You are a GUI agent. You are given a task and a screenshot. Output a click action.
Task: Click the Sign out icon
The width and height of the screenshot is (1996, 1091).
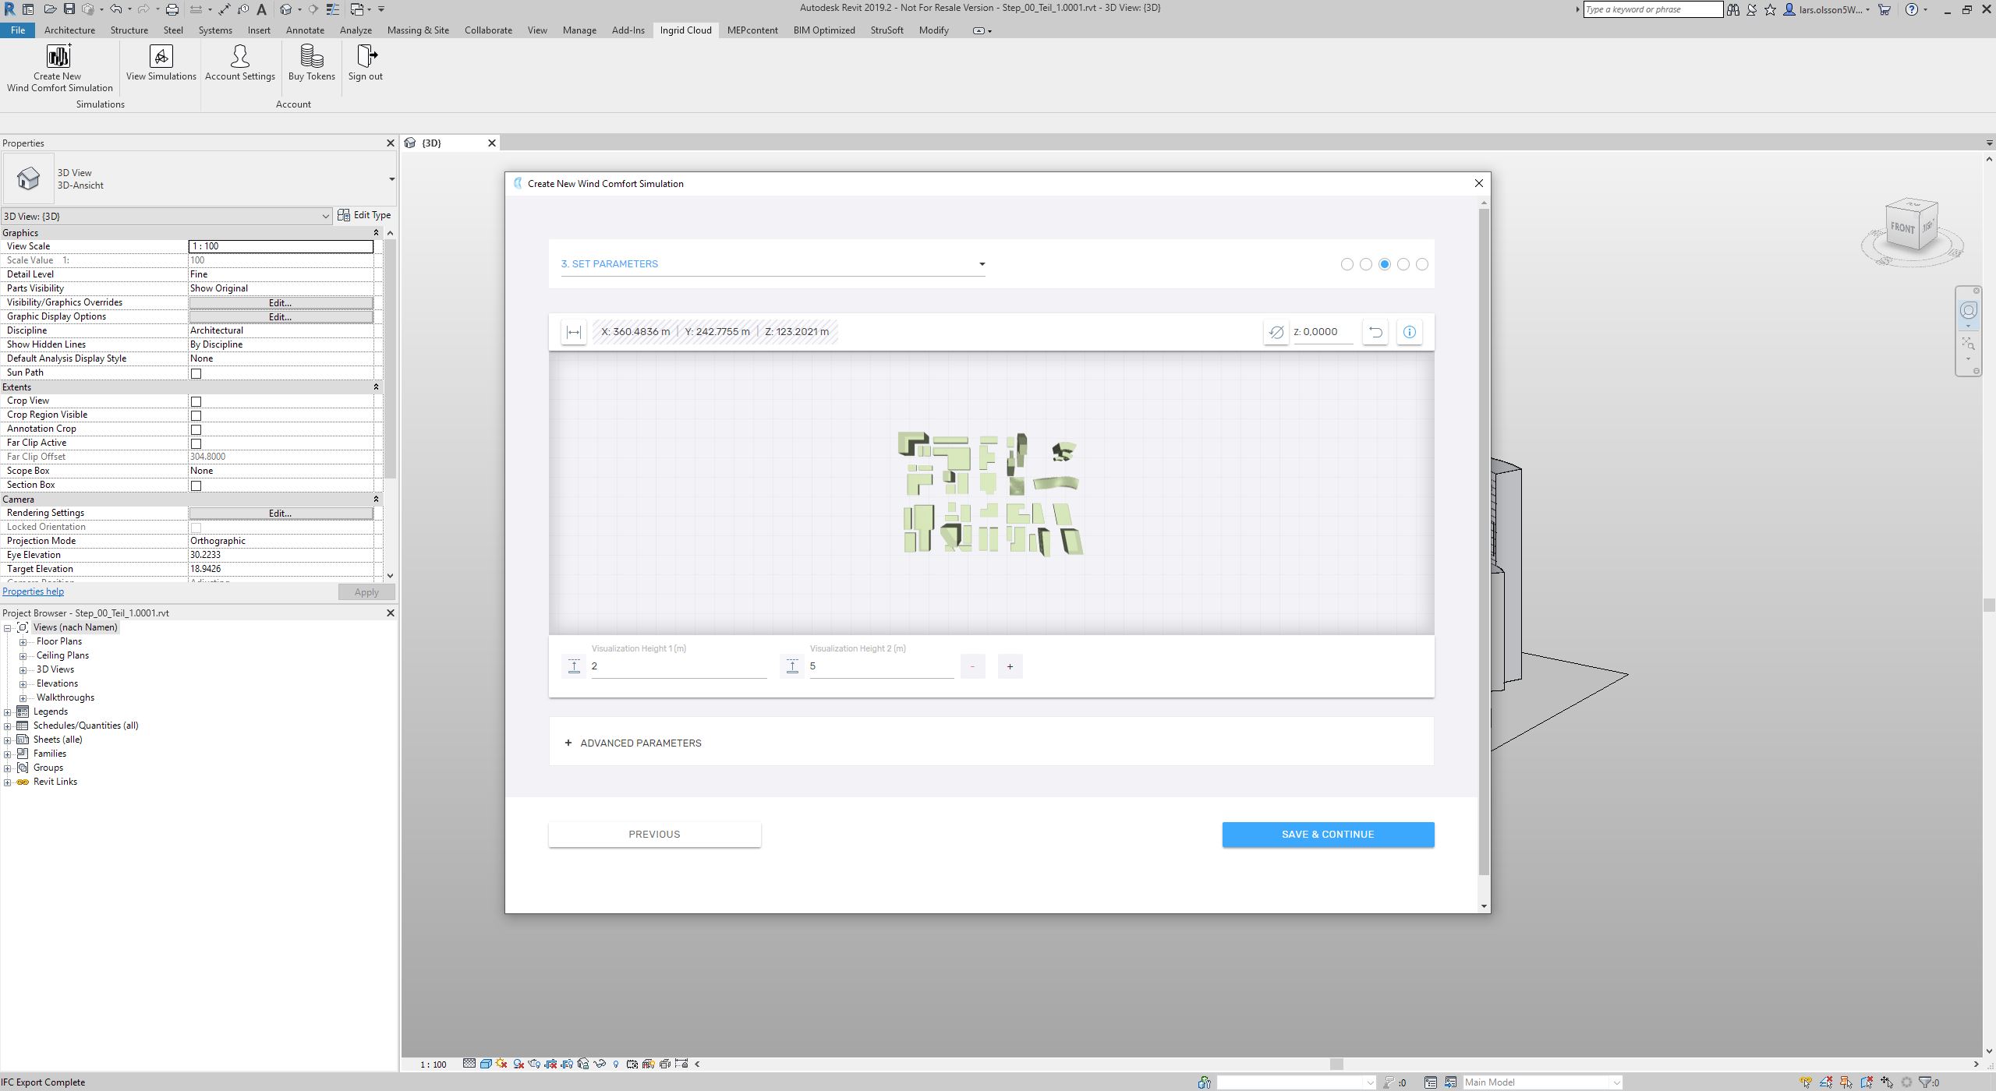pyautogui.click(x=365, y=57)
